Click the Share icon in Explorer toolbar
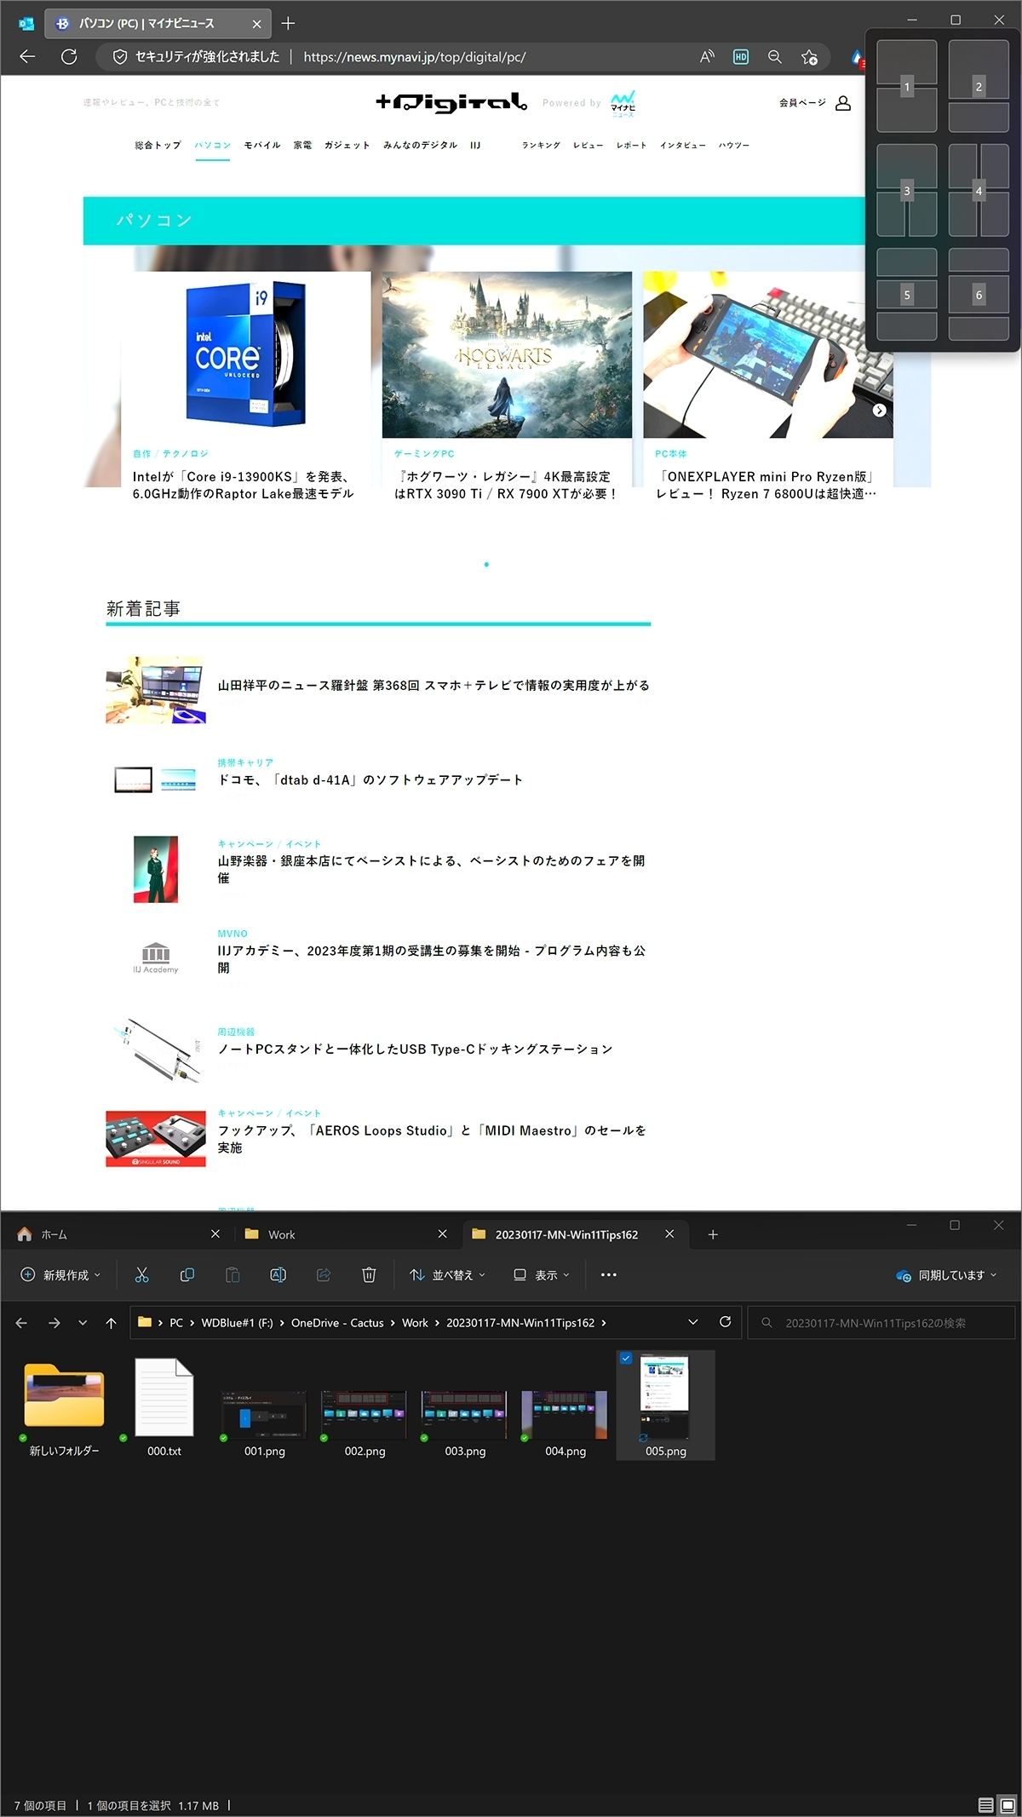Viewport: 1022px width, 1817px height. click(x=324, y=1274)
